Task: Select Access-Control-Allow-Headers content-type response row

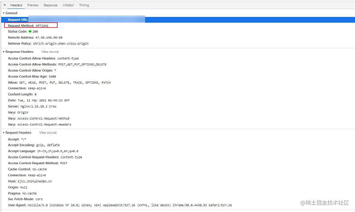Action: coord(43,58)
